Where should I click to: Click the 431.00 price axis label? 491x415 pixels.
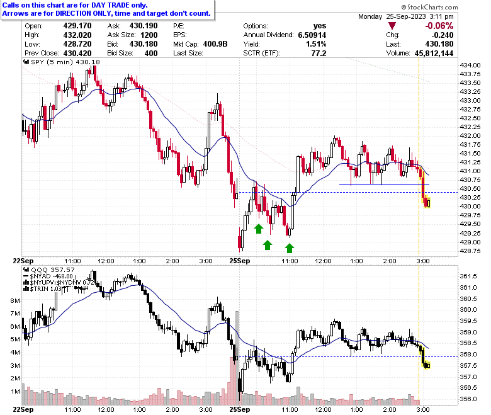point(470,171)
